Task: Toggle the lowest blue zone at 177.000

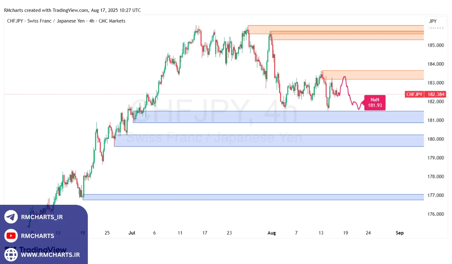Action: 264,196
